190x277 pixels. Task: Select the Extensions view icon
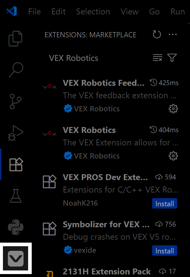[x=15, y=164]
